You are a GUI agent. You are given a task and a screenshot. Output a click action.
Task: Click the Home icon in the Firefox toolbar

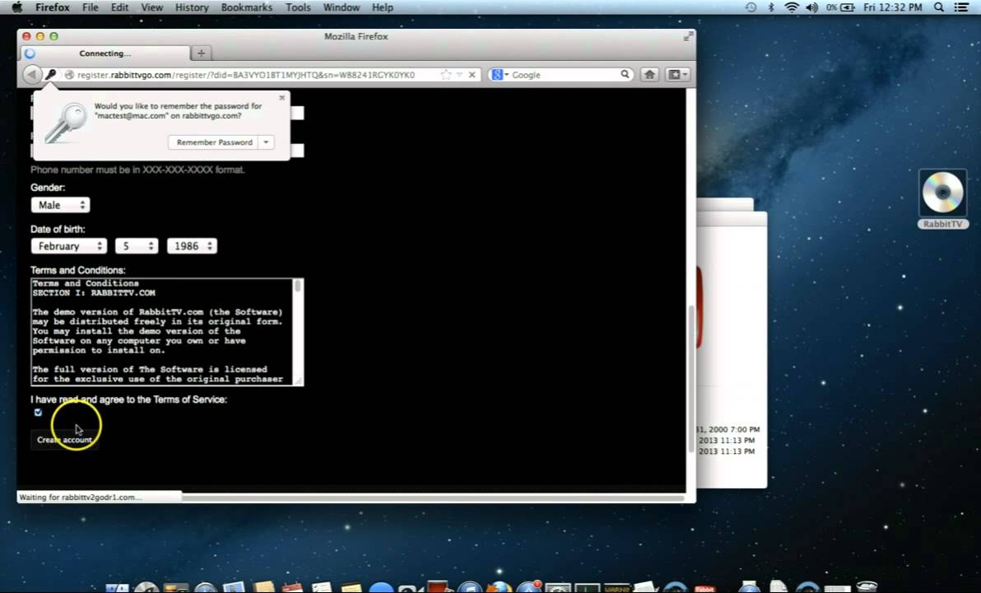click(x=649, y=74)
